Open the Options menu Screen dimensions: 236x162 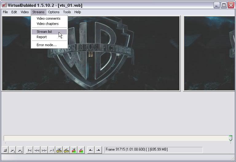pos(54,12)
